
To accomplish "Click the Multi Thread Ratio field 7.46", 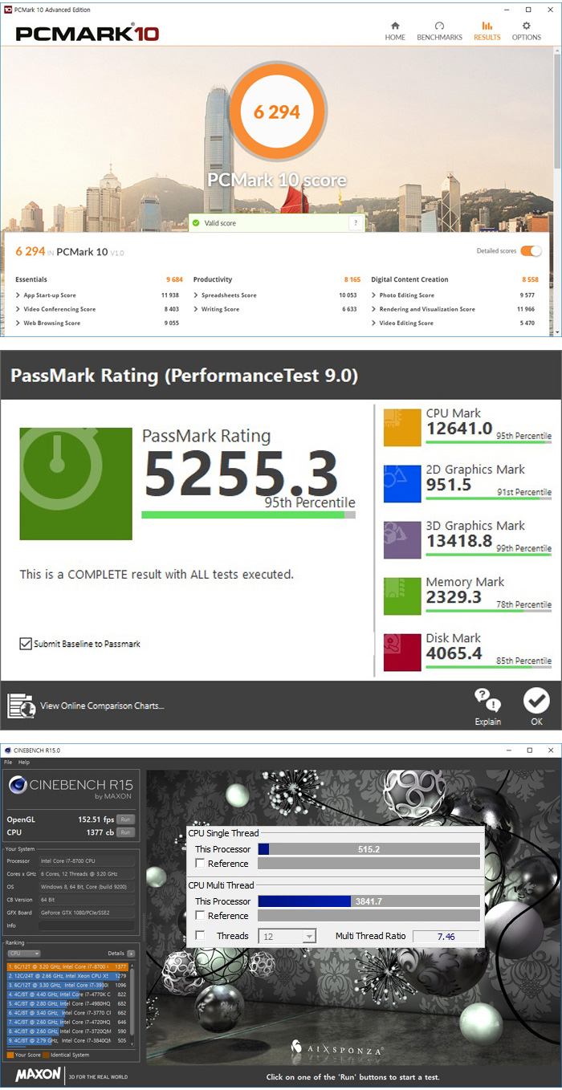I will click(446, 937).
